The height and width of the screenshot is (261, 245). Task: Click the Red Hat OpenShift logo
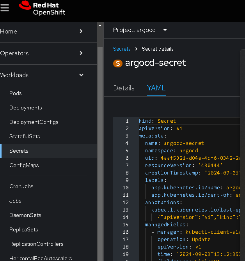click(42, 8)
